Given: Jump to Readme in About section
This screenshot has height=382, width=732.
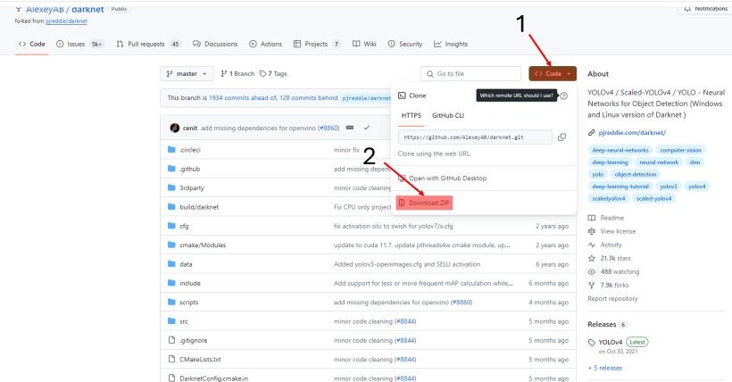Looking at the screenshot, I should coord(606,218).
